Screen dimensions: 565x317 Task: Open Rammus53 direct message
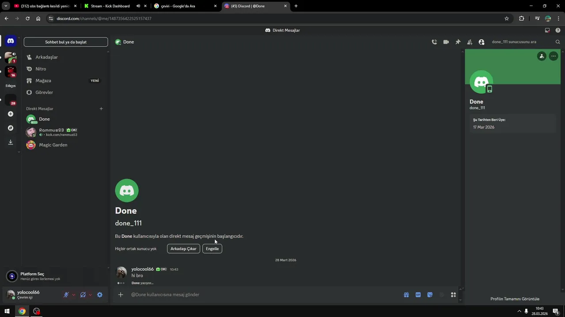point(65,132)
